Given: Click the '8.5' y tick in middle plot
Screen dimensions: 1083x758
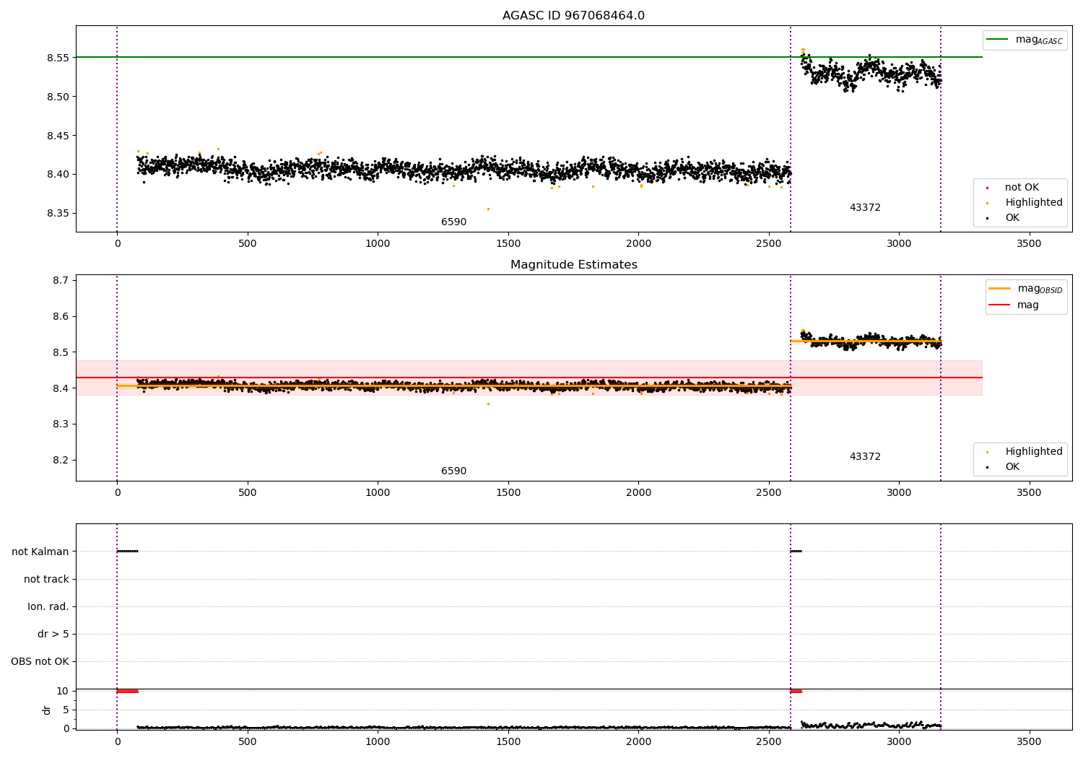Looking at the screenshot, I should click(x=61, y=353).
